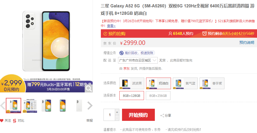Image resolution: width=257 pixels, height=133 pixels.
Task: Choose the 香芋紫 color option
Action: 212,83
